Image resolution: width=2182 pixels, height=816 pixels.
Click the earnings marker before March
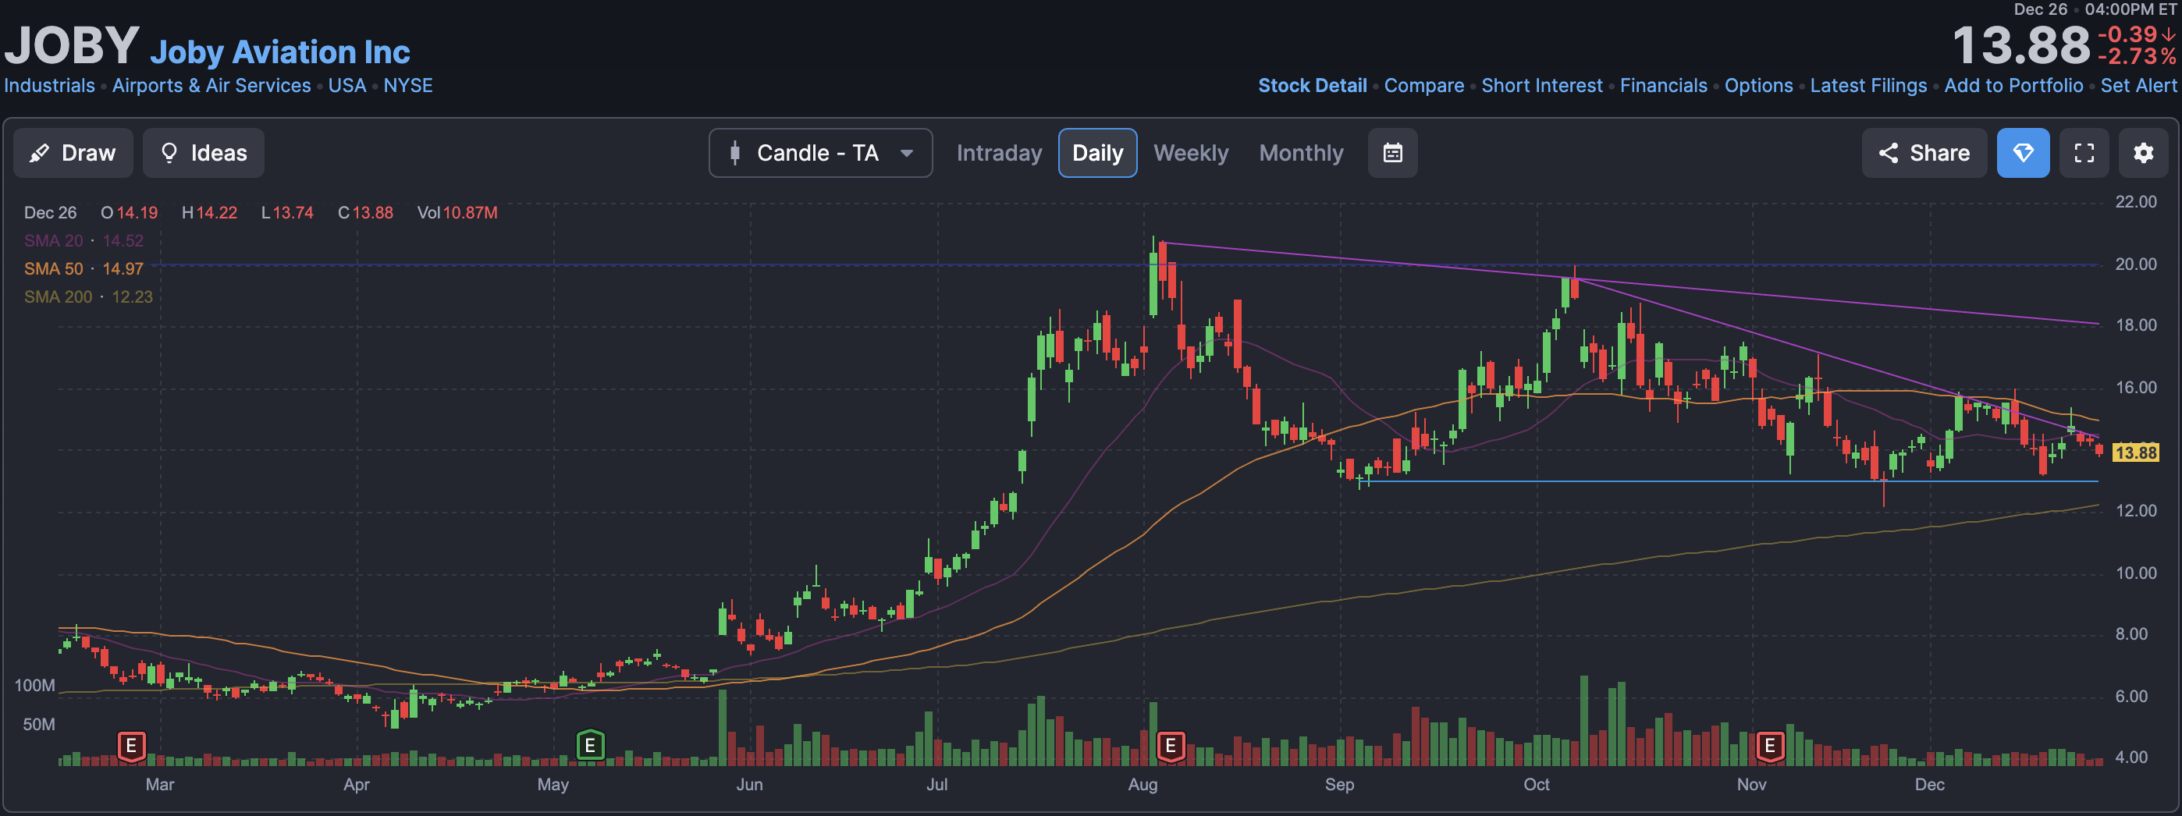tap(131, 747)
